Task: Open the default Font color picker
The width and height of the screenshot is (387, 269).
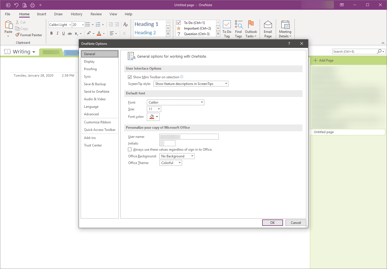Action: (153, 117)
